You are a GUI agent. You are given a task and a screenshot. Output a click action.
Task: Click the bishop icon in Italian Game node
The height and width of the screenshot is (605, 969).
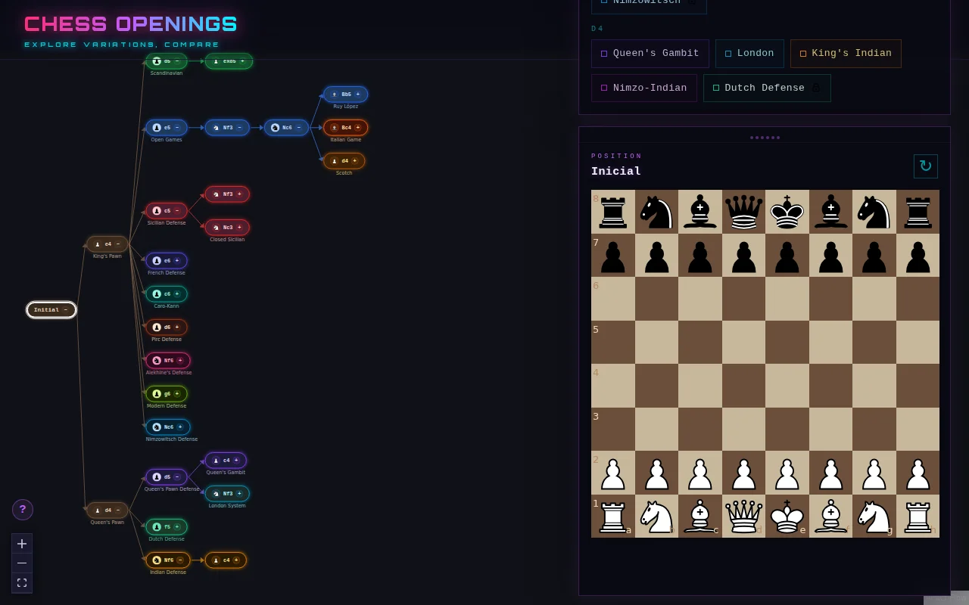334,128
